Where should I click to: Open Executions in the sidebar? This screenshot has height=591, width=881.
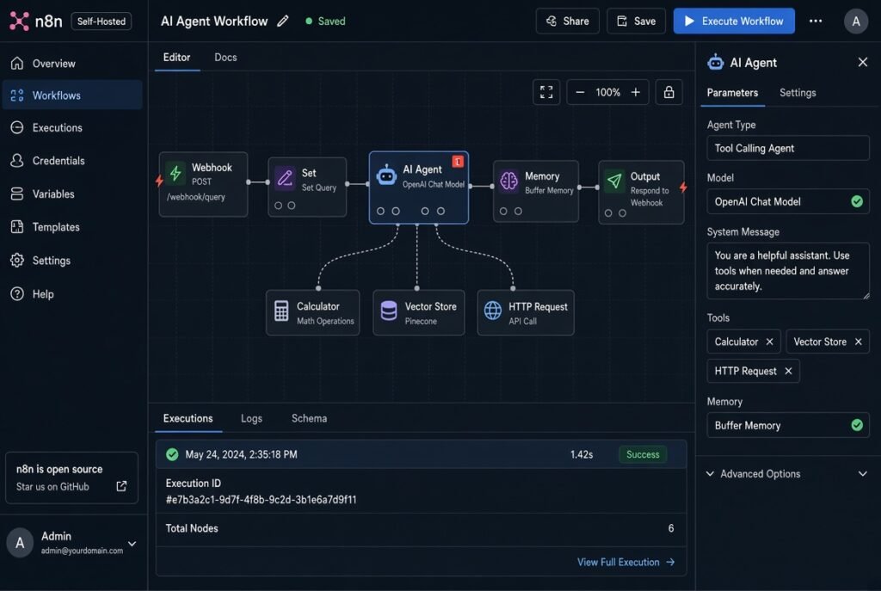point(71,128)
